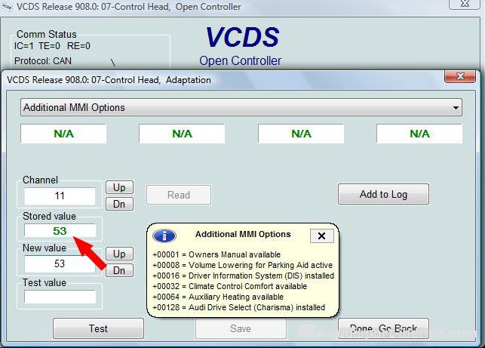Viewport: 485px width, 348px height.
Task: Open the Additional MMI Options dropdown
Action: pos(241,107)
